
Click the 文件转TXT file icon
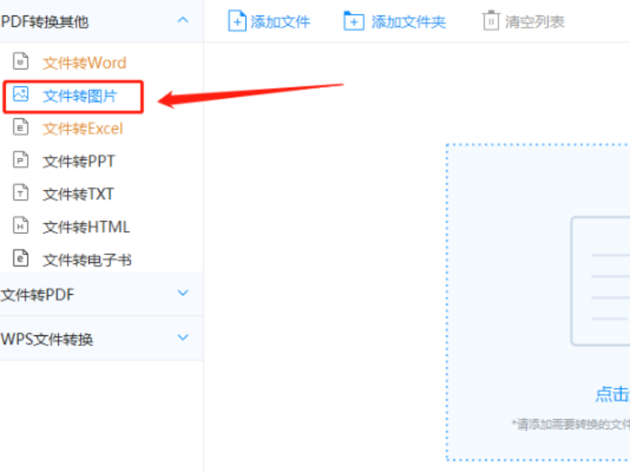pos(21,193)
